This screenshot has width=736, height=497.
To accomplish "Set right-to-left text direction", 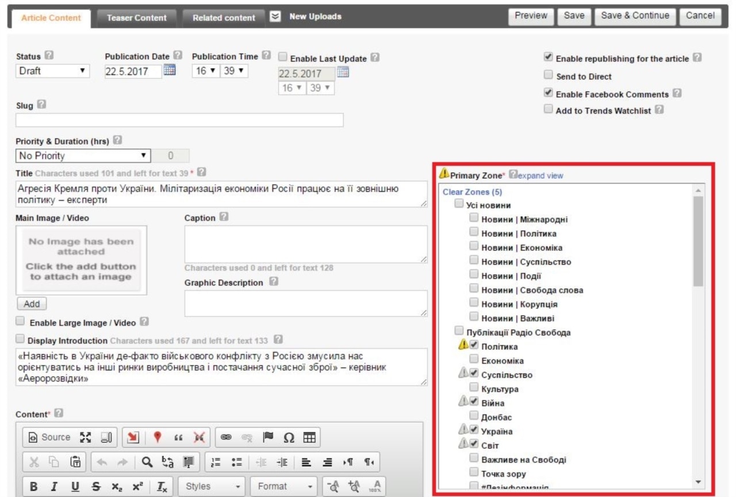I will (x=368, y=461).
